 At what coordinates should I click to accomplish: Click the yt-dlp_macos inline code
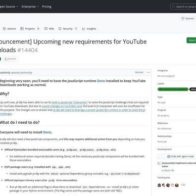coord(87,150)
